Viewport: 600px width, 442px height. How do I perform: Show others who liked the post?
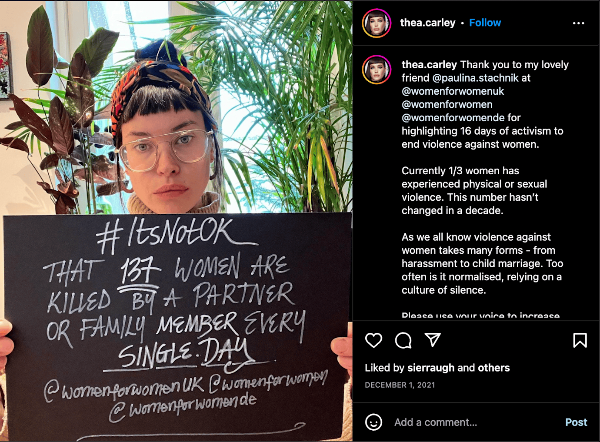coord(493,368)
